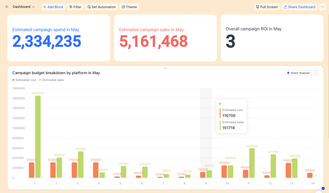Toggle Estimated sales legend series
The width and height of the screenshot is (329, 193).
point(52,80)
